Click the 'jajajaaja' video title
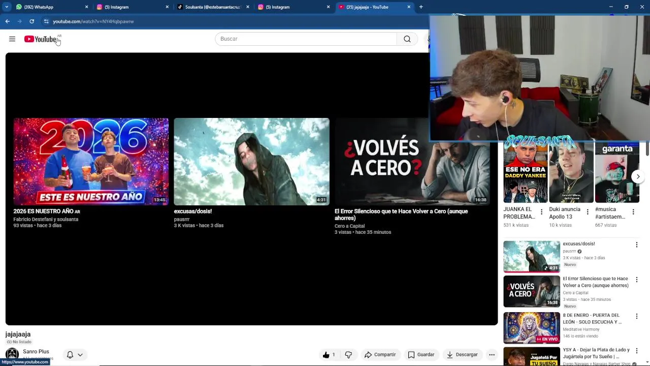This screenshot has height=366, width=650. point(18,334)
